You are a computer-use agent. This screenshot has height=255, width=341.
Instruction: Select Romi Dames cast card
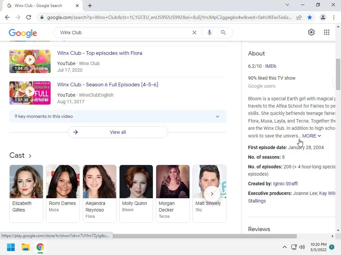click(x=63, y=194)
